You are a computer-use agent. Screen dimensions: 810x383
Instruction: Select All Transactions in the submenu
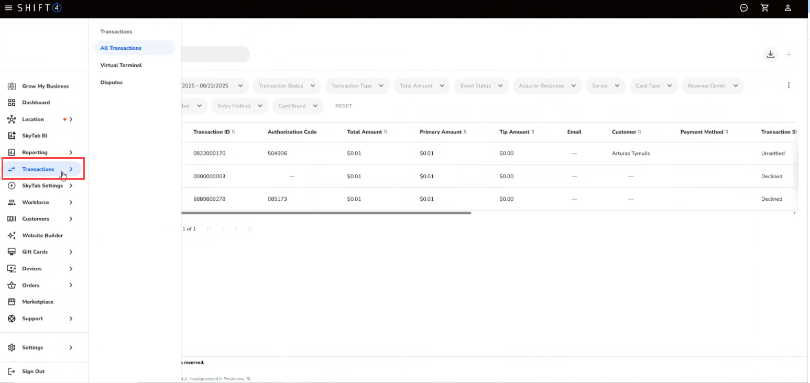(121, 48)
